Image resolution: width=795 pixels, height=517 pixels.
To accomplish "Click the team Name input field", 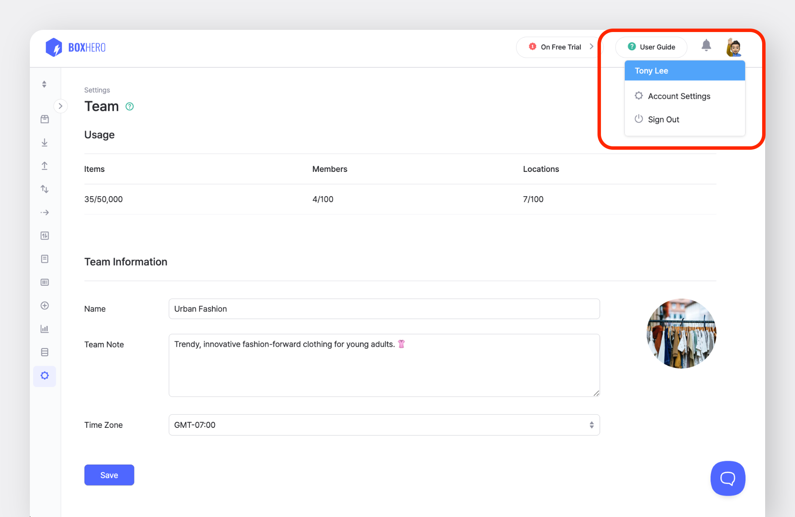I will [384, 309].
